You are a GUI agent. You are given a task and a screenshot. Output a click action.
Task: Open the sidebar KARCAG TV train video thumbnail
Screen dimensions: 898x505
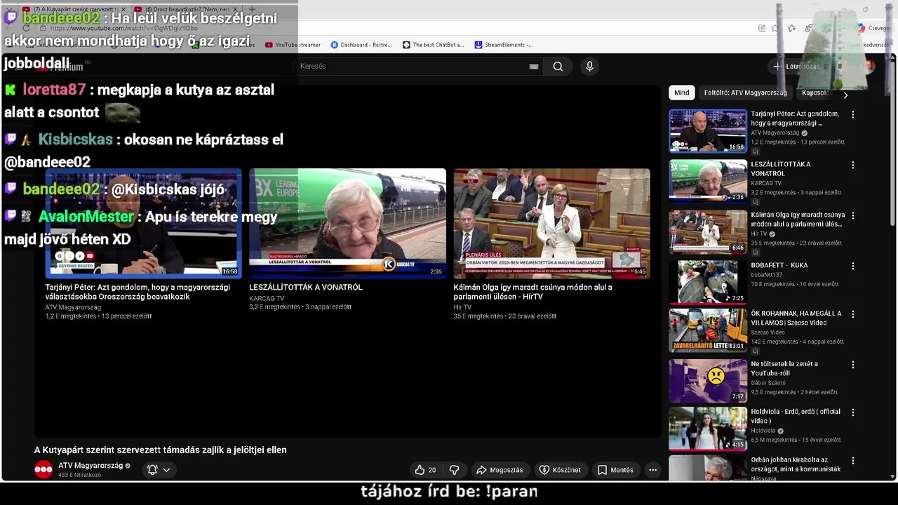[708, 181]
